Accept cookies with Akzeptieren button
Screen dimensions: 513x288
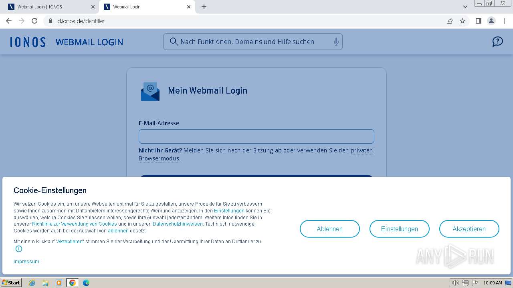[469, 229]
